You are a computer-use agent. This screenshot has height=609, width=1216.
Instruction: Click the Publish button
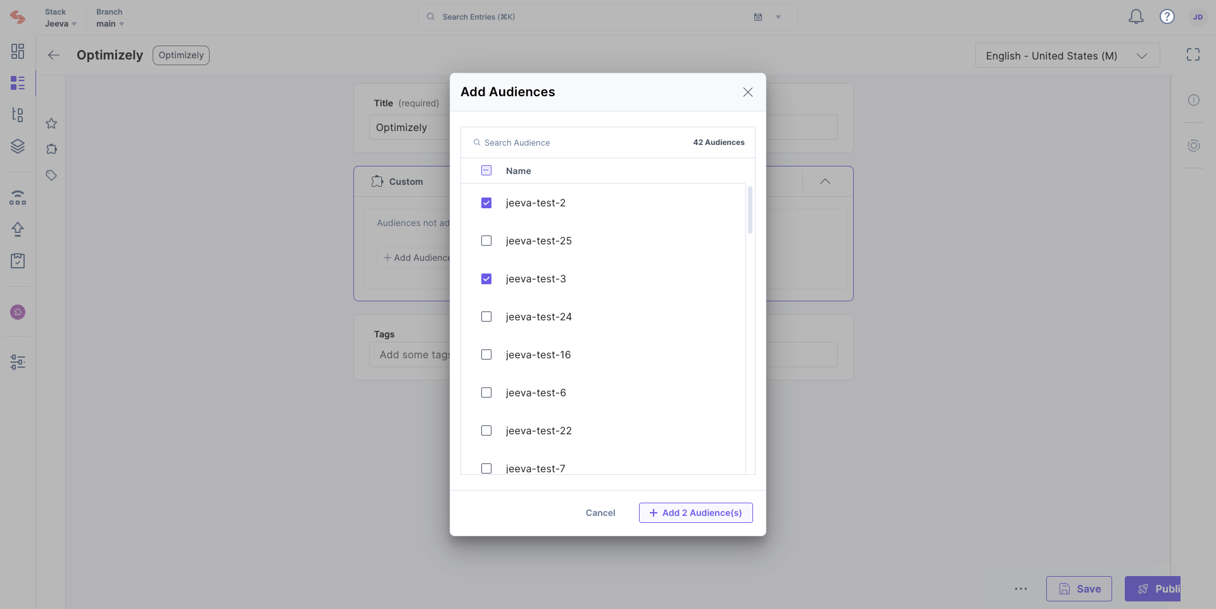pyautogui.click(x=1153, y=589)
